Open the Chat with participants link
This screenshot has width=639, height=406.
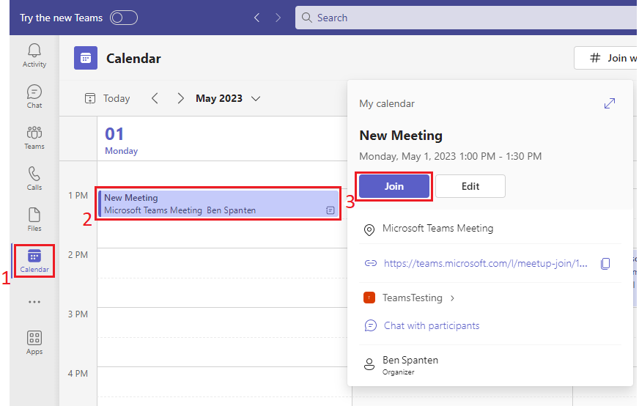(x=431, y=325)
